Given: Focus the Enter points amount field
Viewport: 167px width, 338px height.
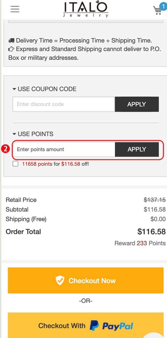Looking at the screenshot, I should click(64, 149).
